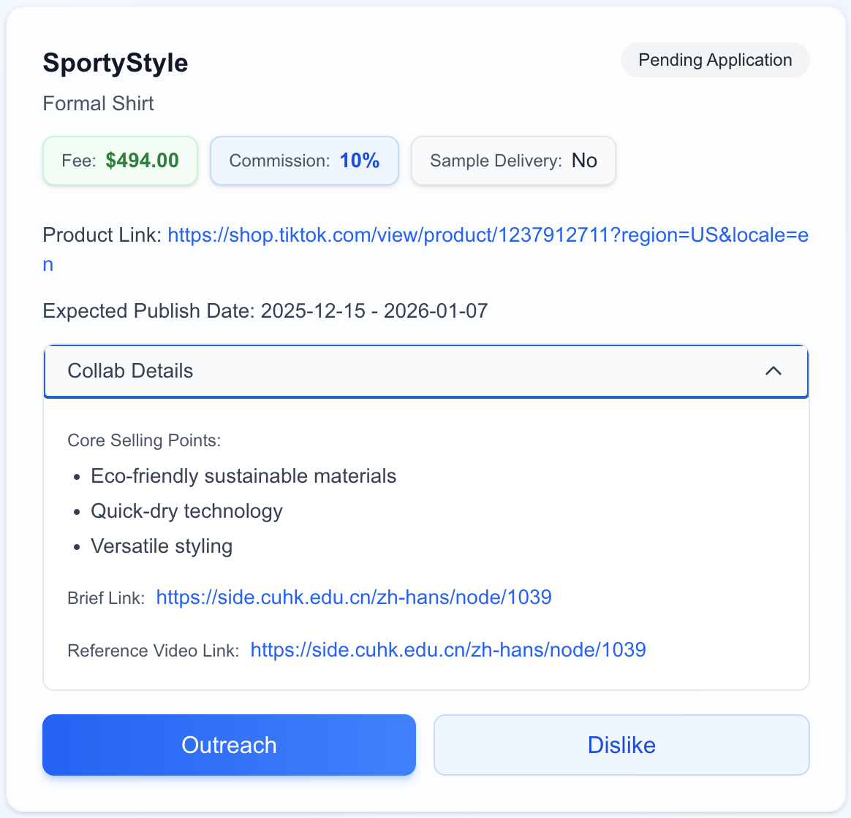Click the Pending Application status badge
Image resolution: width=851 pixels, height=818 pixels.
pyautogui.click(x=715, y=60)
